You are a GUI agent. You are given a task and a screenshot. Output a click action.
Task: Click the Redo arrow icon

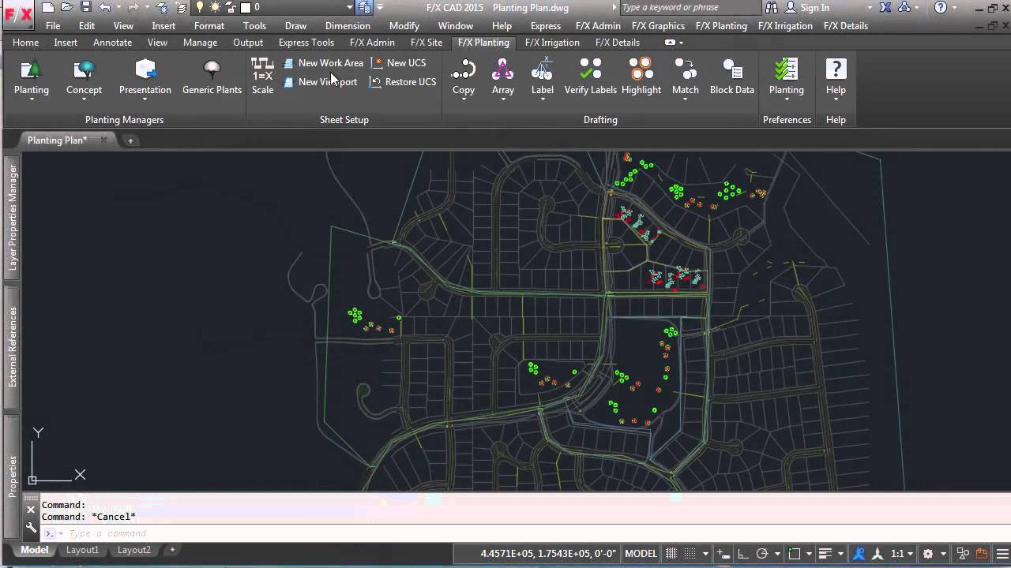pos(133,7)
